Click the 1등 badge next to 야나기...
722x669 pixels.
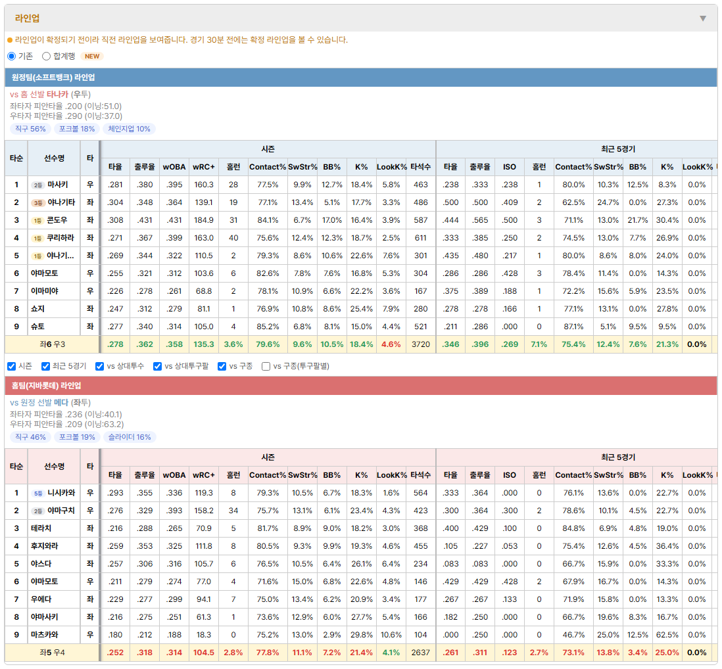tap(37, 256)
